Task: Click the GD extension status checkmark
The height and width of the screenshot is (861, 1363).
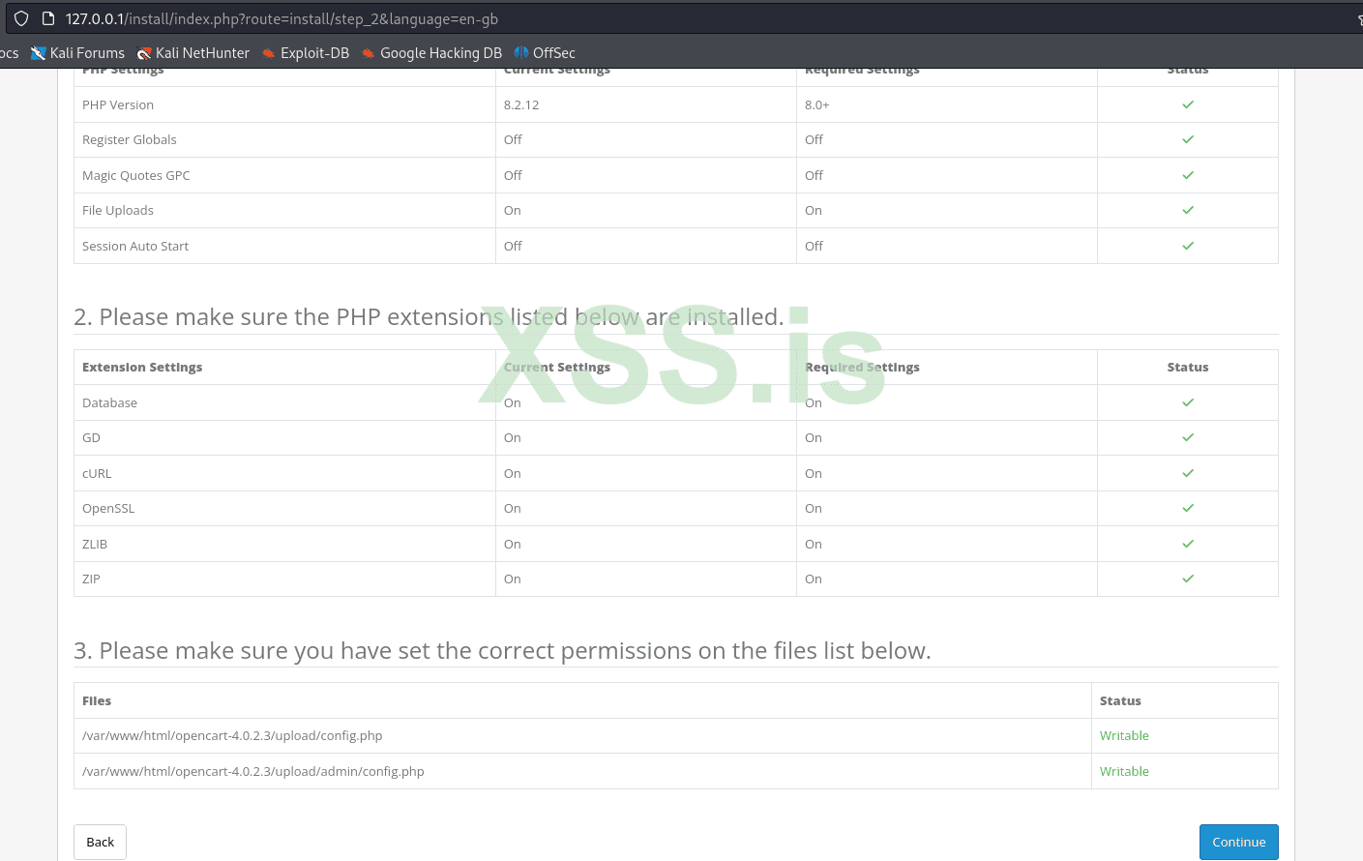Action: tap(1188, 437)
